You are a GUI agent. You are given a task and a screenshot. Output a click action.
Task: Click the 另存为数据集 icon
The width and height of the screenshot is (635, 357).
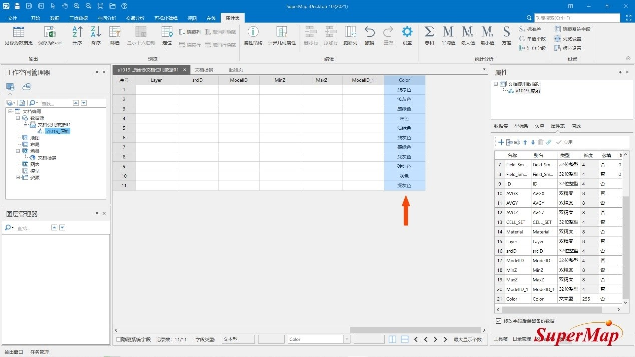pyautogui.click(x=18, y=33)
